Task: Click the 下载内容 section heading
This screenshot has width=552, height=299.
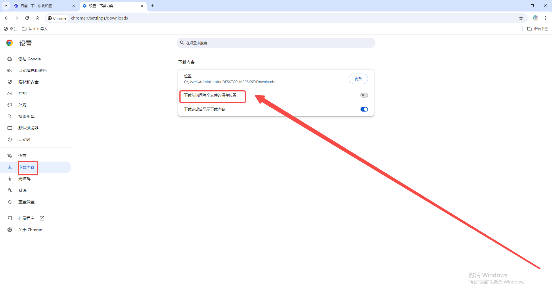Action: coord(186,62)
